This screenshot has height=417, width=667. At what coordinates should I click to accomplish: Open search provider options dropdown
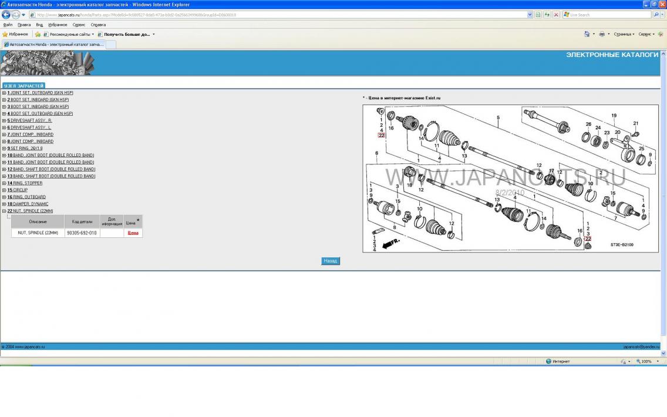click(x=663, y=15)
